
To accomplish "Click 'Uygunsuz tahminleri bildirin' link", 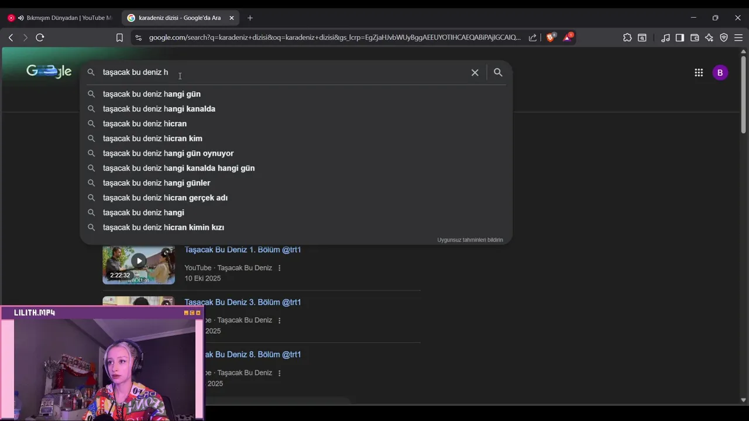I will 470,240.
